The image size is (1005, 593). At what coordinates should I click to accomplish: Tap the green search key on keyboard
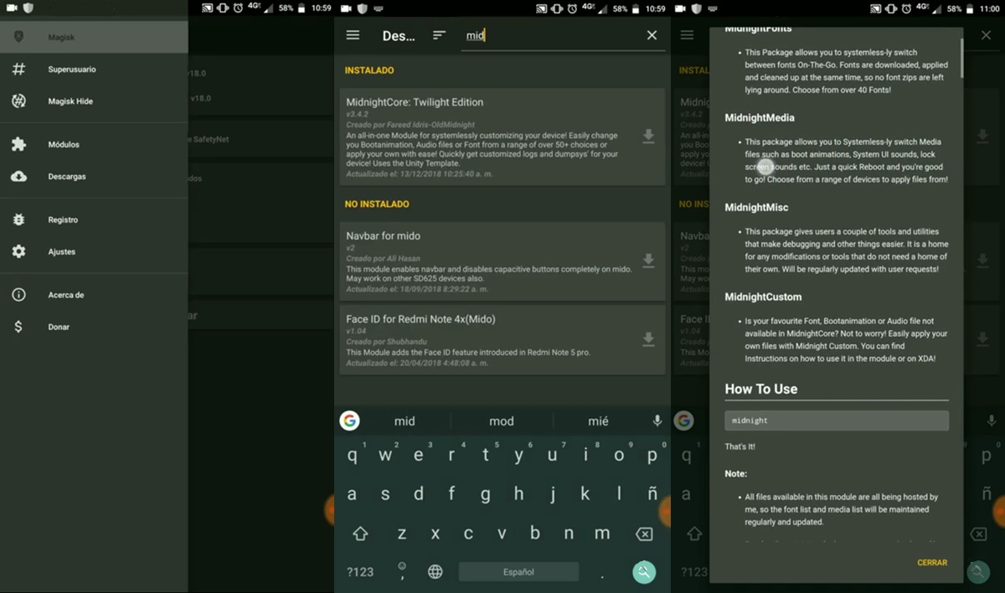pos(644,572)
